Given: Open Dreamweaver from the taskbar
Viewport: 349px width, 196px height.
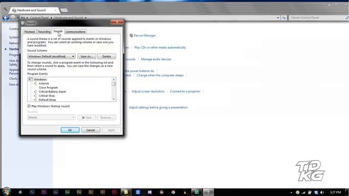Looking at the screenshot, I should (x=68, y=192).
